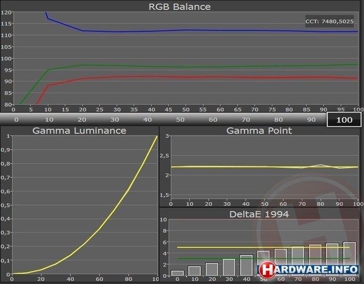Select the 70 level in the selector strip

[x=246, y=120]
